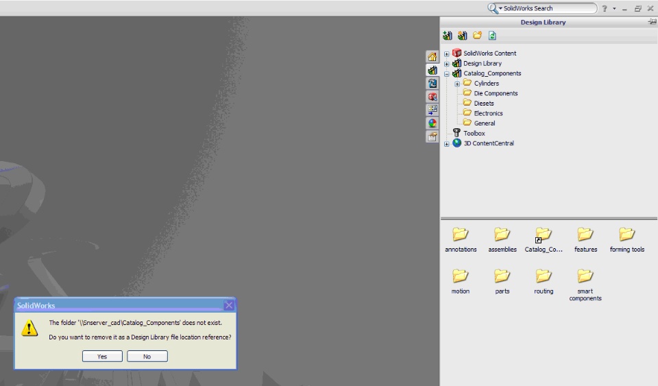This screenshot has height=386, width=658.
Task: Select Cylinders folder in tree
Action: pyautogui.click(x=487, y=84)
